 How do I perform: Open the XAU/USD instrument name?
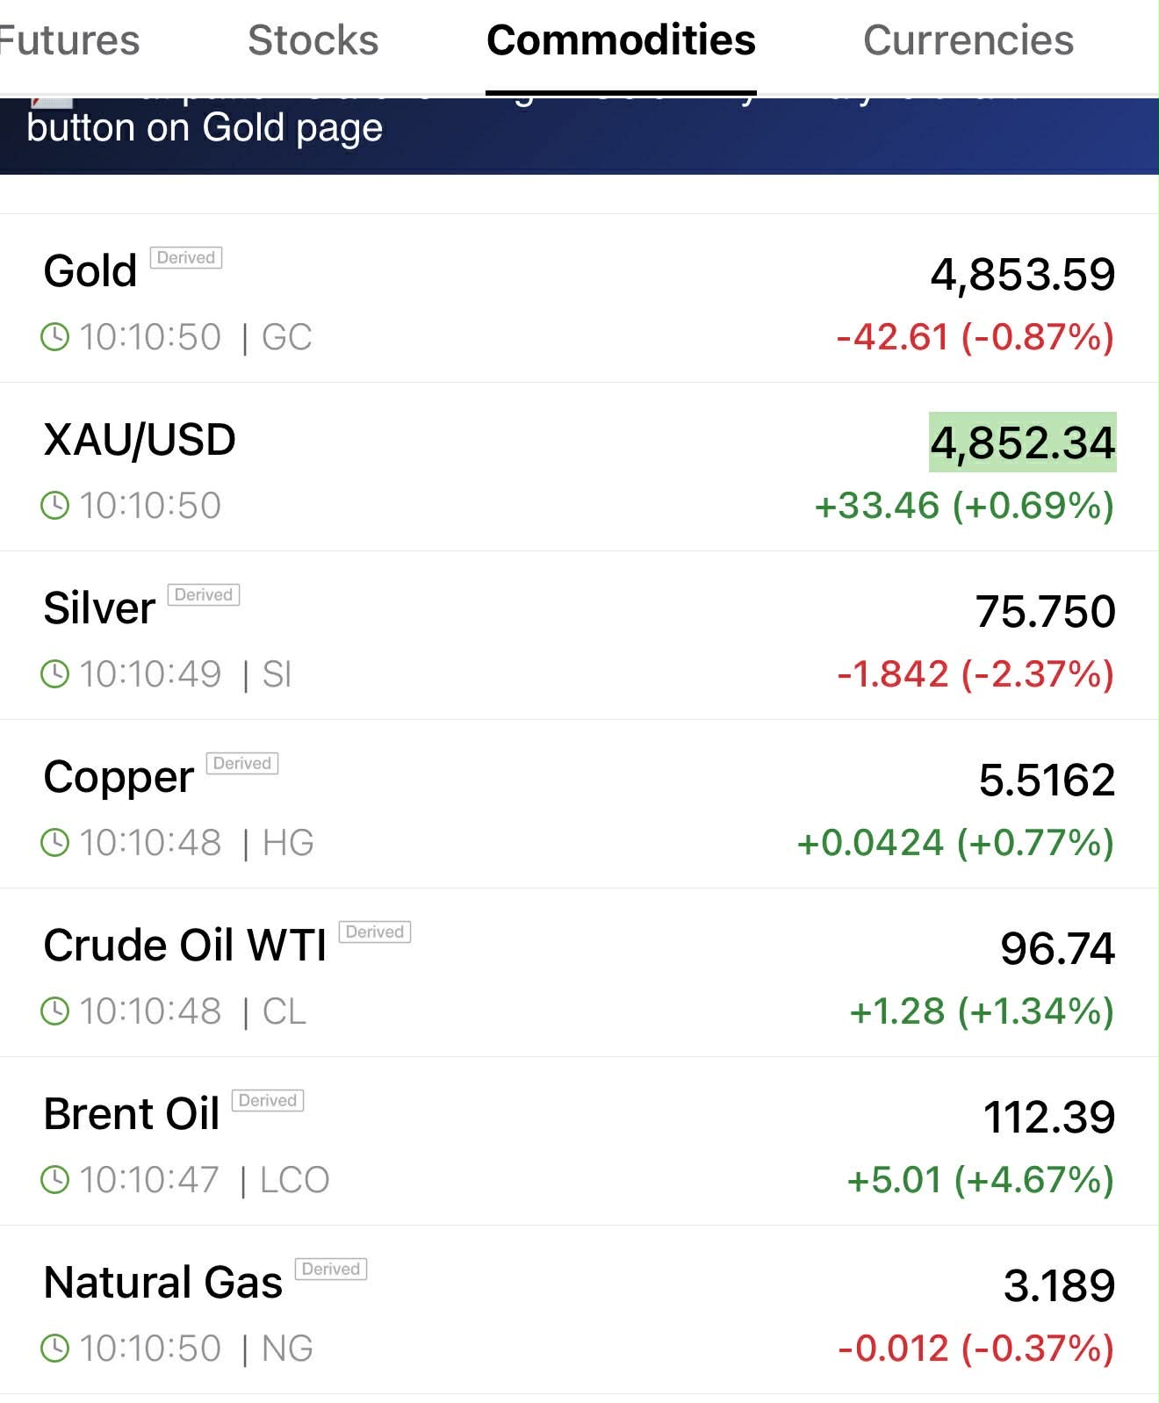click(x=140, y=439)
